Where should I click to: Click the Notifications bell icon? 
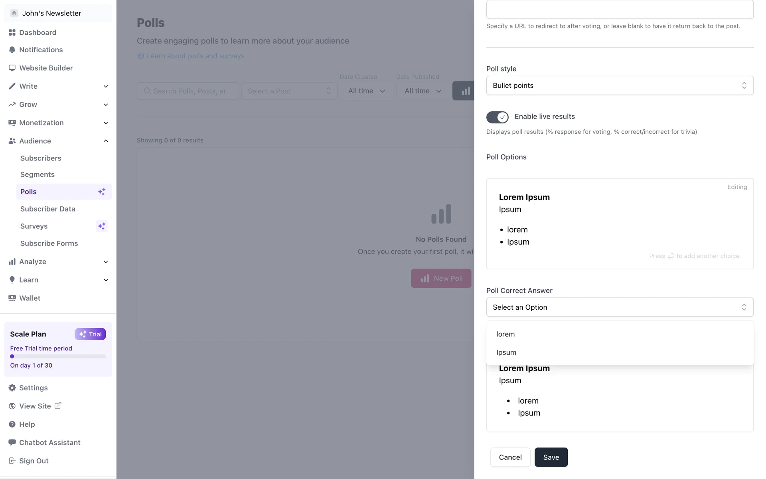[x=12, y=50]
